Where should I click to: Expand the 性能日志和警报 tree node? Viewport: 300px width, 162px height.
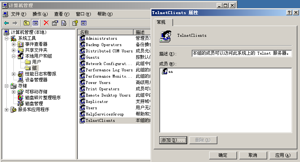click(13, 74)
